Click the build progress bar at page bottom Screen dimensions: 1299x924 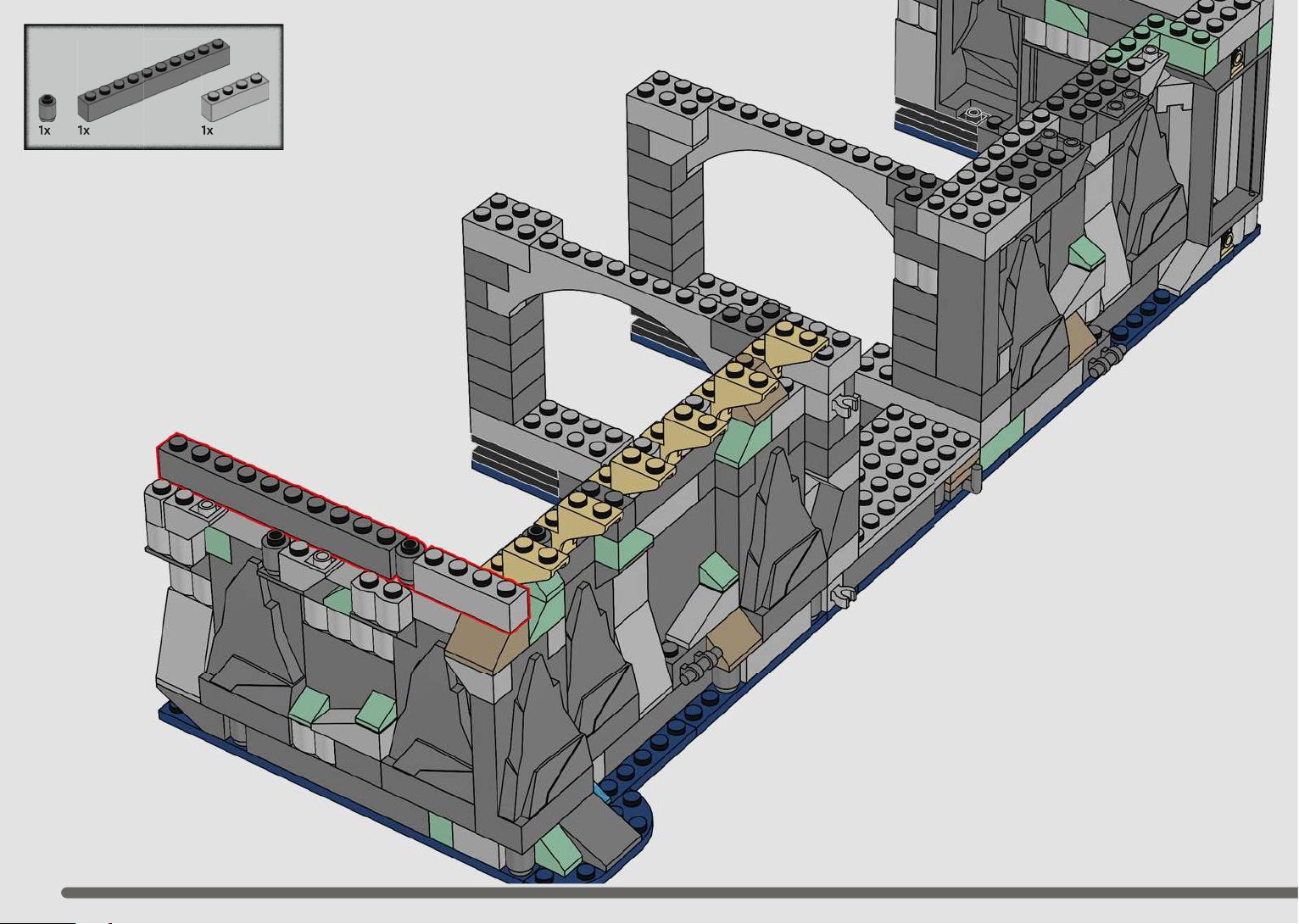coord(679,893)
